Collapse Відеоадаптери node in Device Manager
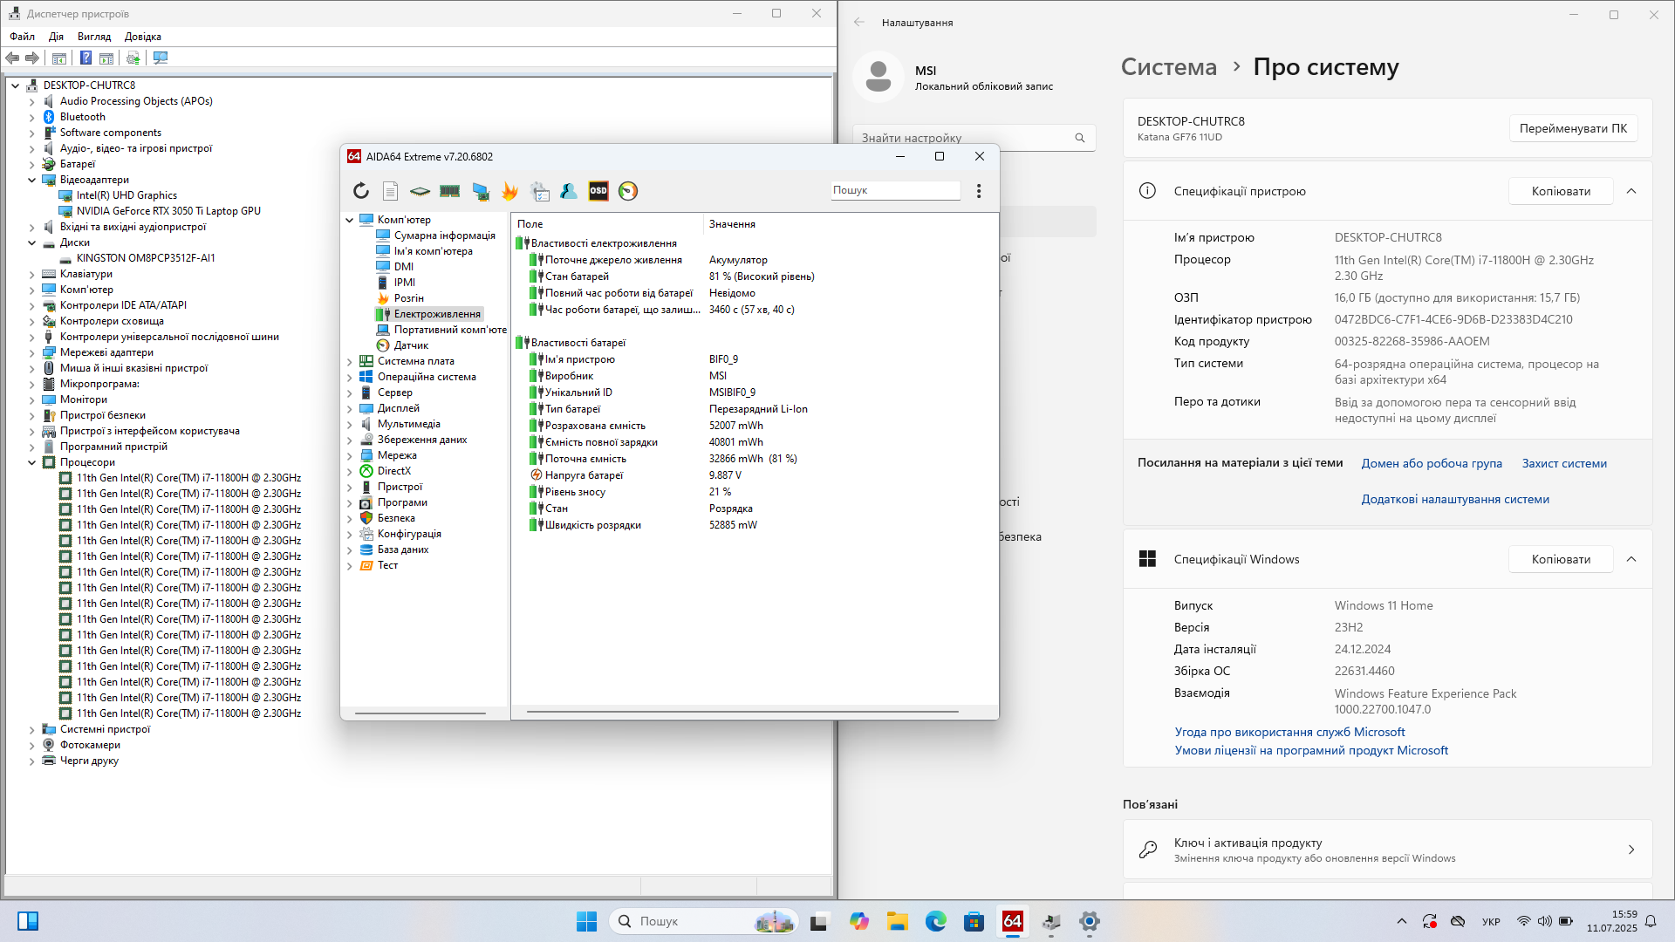Image resolution: width=1675 pixels, height=942 pixels. (x=32, y=180)
